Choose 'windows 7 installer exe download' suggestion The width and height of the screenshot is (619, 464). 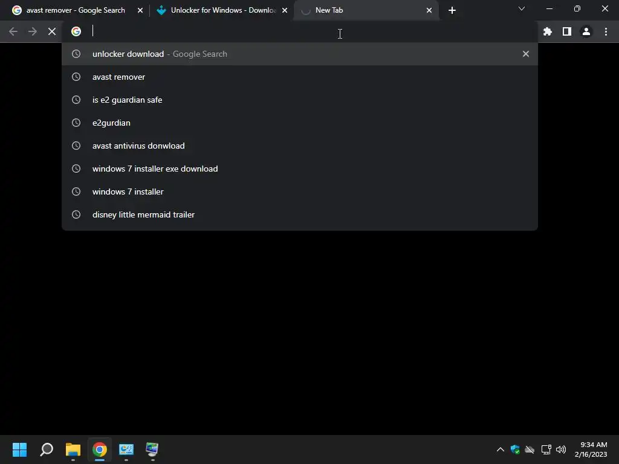(x=300, y=169)
